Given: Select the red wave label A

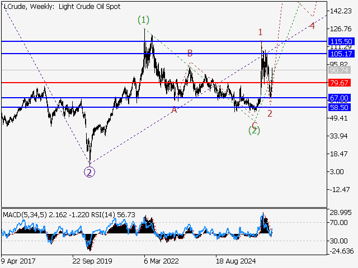Looking at the screenshot, I should (174, 110).
